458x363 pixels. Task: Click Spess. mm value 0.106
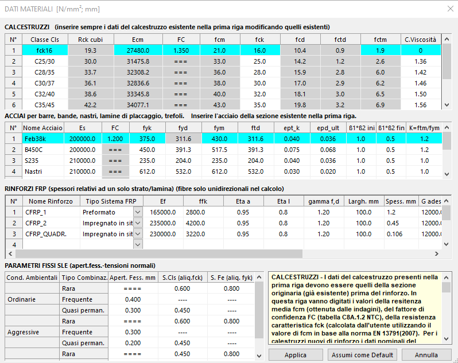coord(401,234)
